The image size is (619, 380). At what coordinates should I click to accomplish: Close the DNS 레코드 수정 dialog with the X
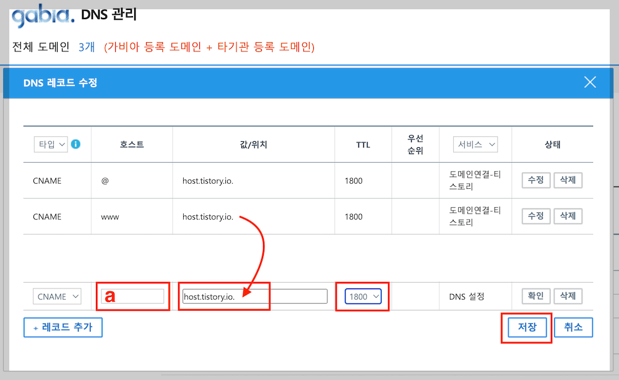click(589, 82)
